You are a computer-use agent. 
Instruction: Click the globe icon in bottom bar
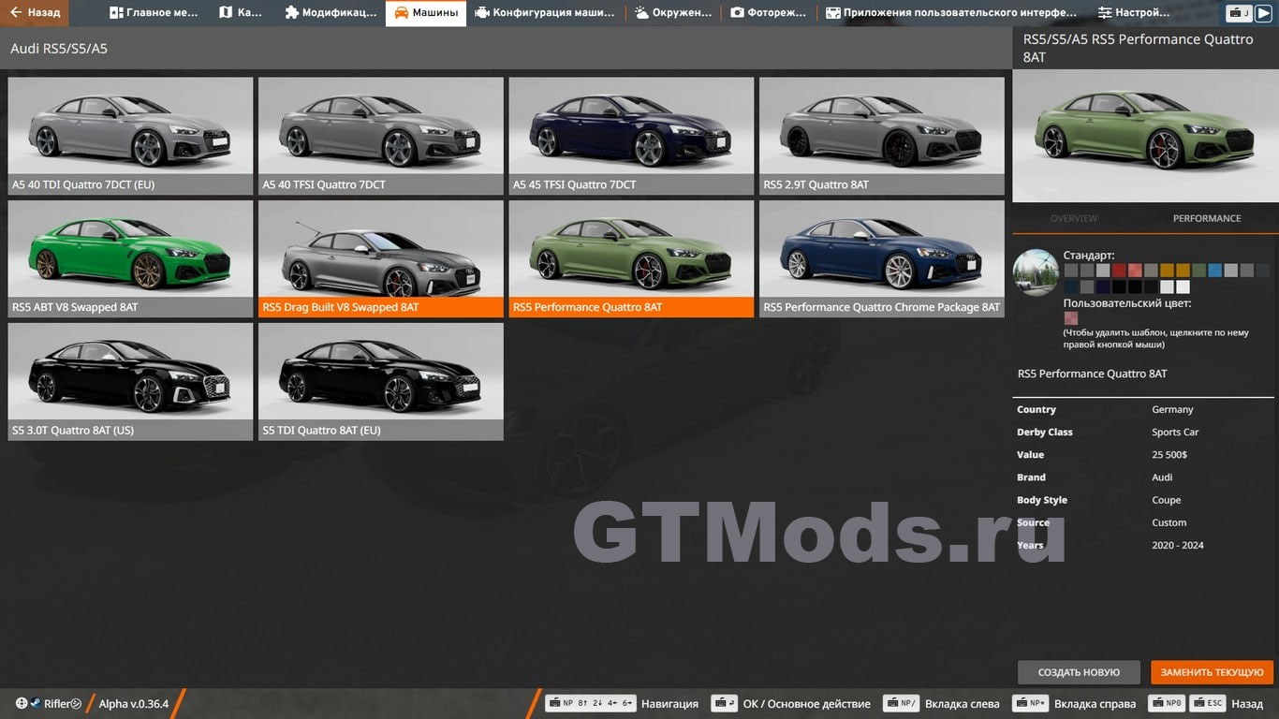[x=22, y=703]
